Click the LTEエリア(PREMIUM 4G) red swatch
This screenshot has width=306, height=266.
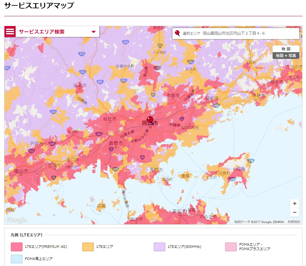point(17,247)
